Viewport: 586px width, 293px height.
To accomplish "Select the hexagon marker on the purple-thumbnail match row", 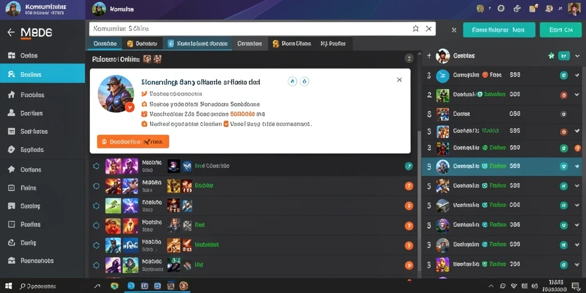I will pyautogui.click(x=96, y=166).
